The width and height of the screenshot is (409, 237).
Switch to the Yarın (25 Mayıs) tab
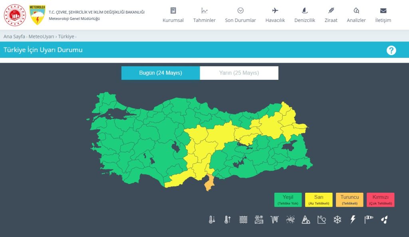point(239,73)
